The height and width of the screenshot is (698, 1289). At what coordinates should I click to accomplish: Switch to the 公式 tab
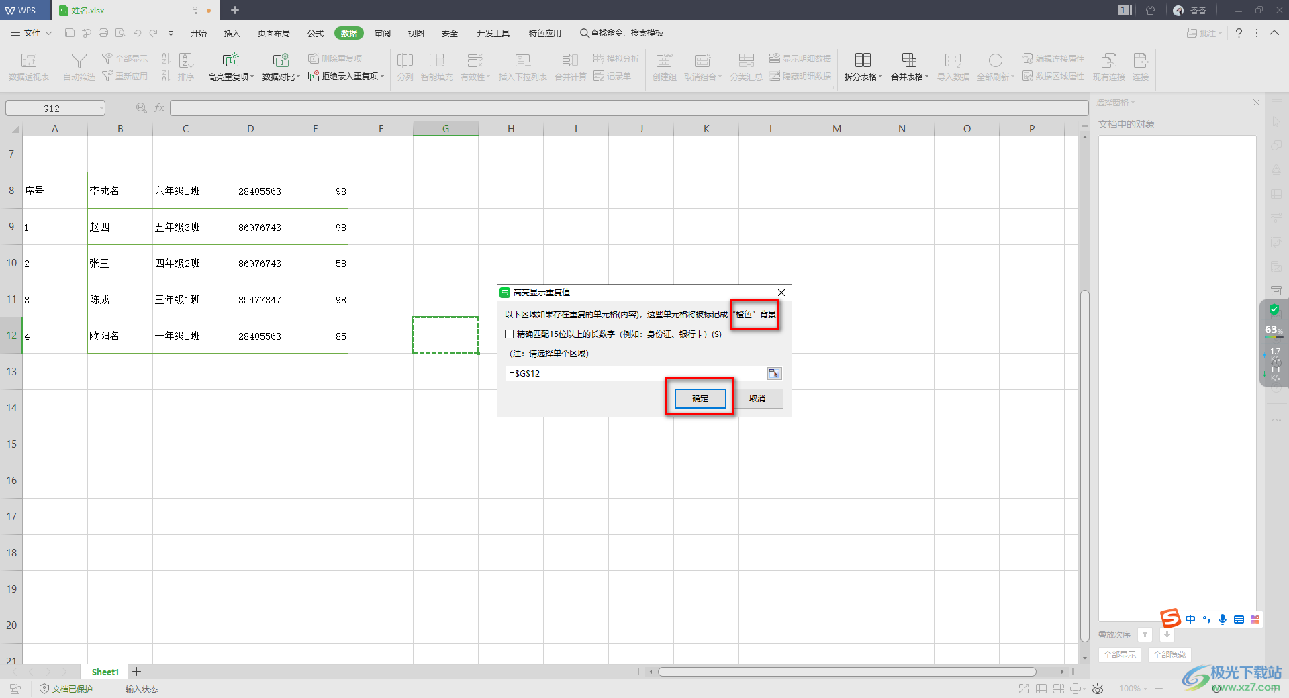point(316,33)
